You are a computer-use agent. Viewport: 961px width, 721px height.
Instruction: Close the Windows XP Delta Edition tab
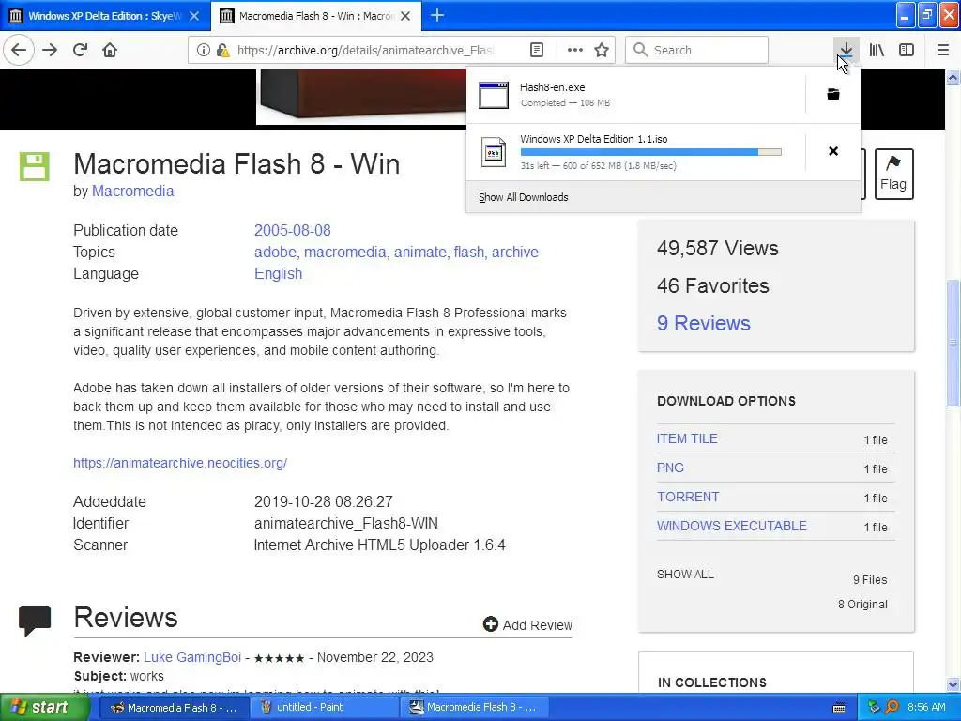(194, 16)
